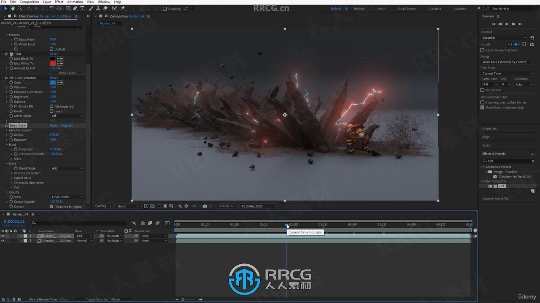Click the Tint eyedropper for Map Black To

60,58
